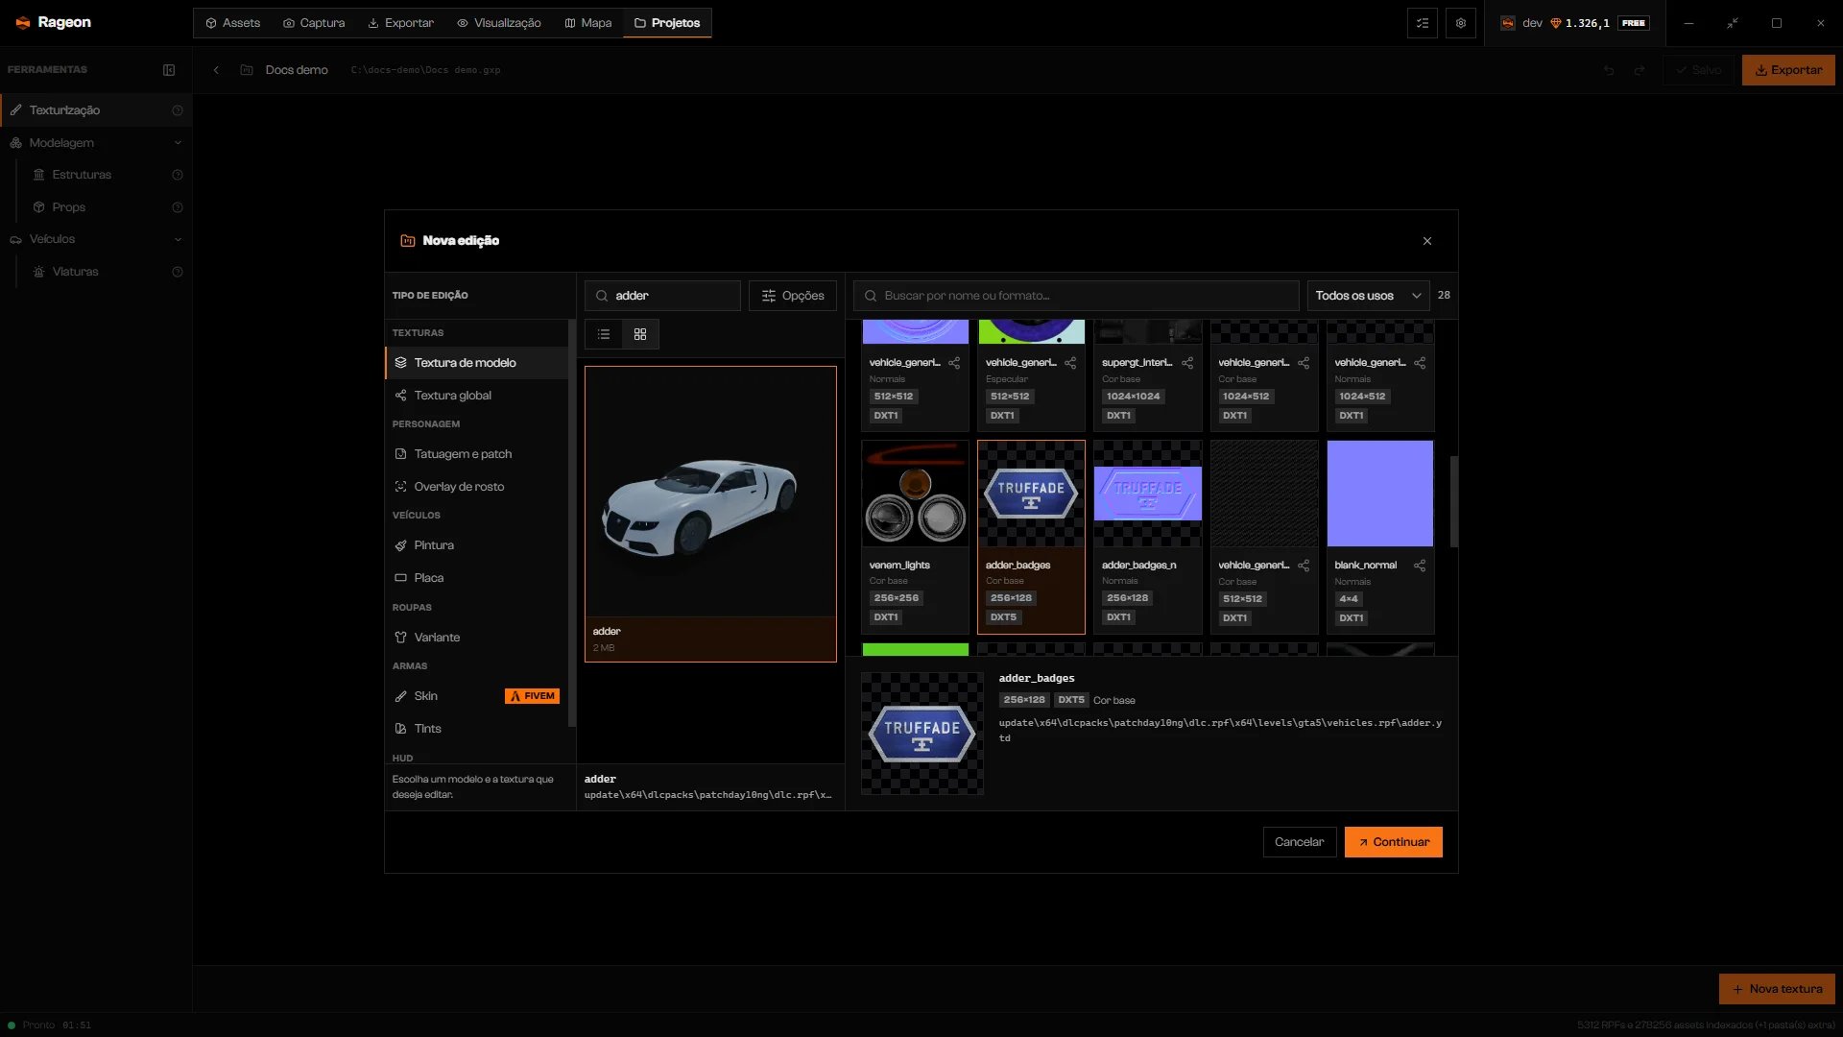Open the settings gear in title bar
The width and height of the screenshot is (1843, 1037).
point(1461,23)
